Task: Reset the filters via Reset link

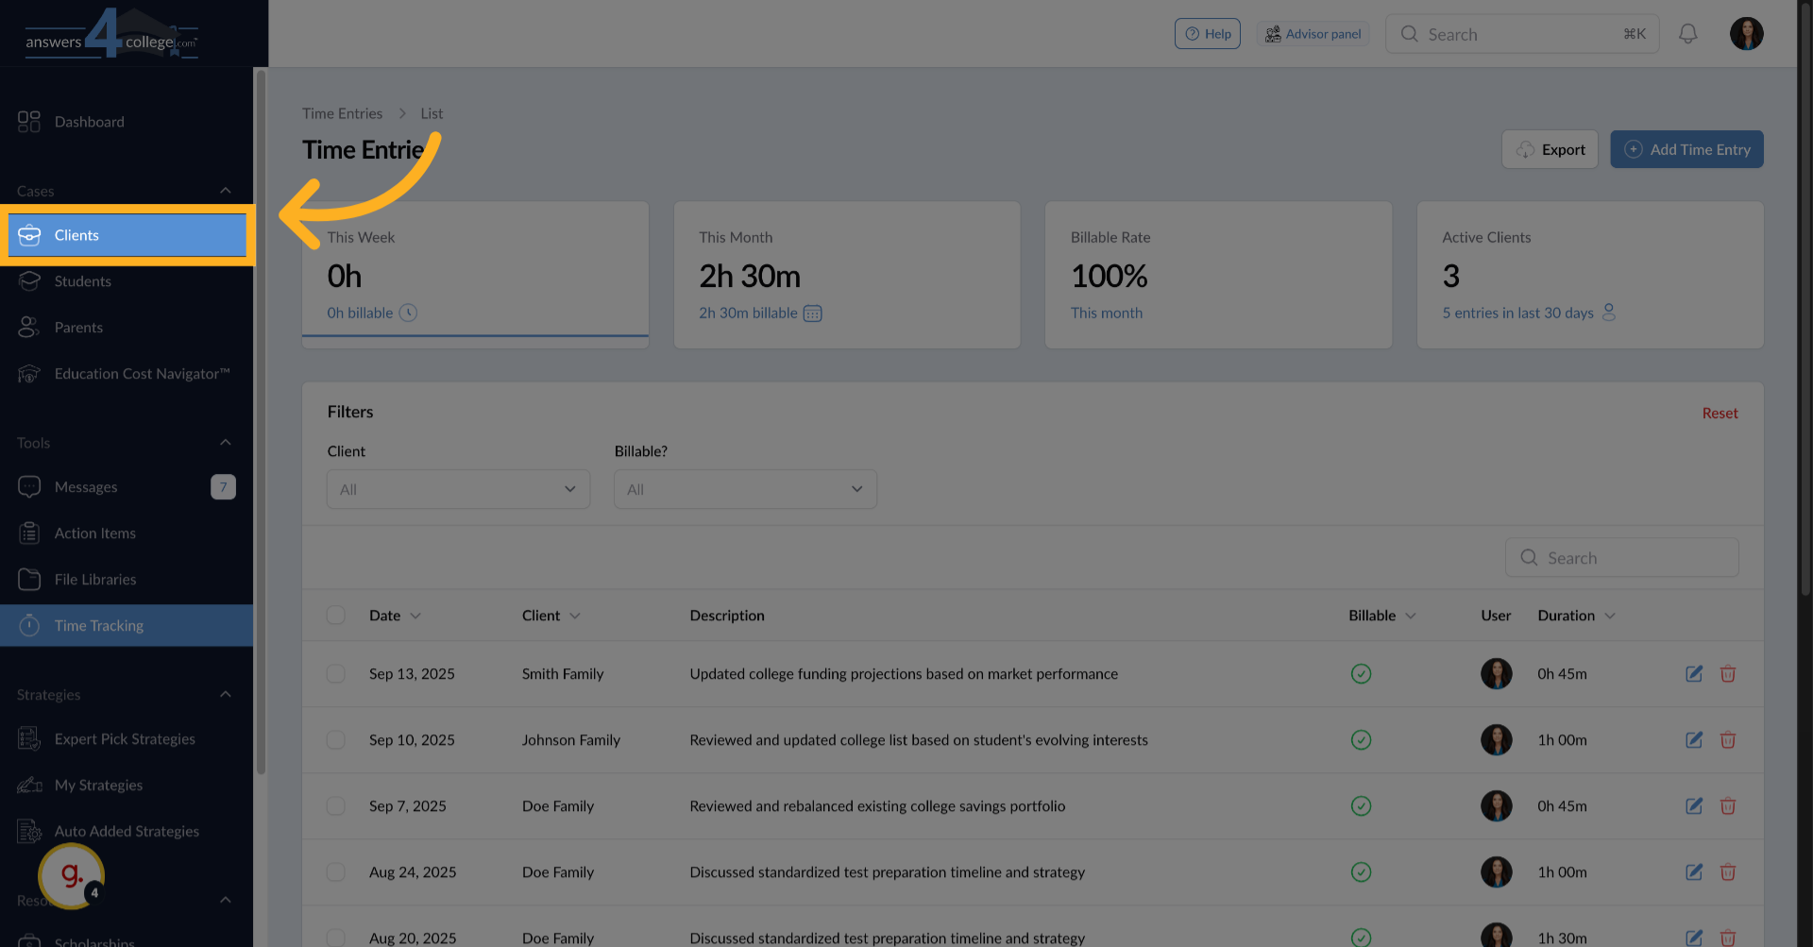Action: (x=1719, y=414)
